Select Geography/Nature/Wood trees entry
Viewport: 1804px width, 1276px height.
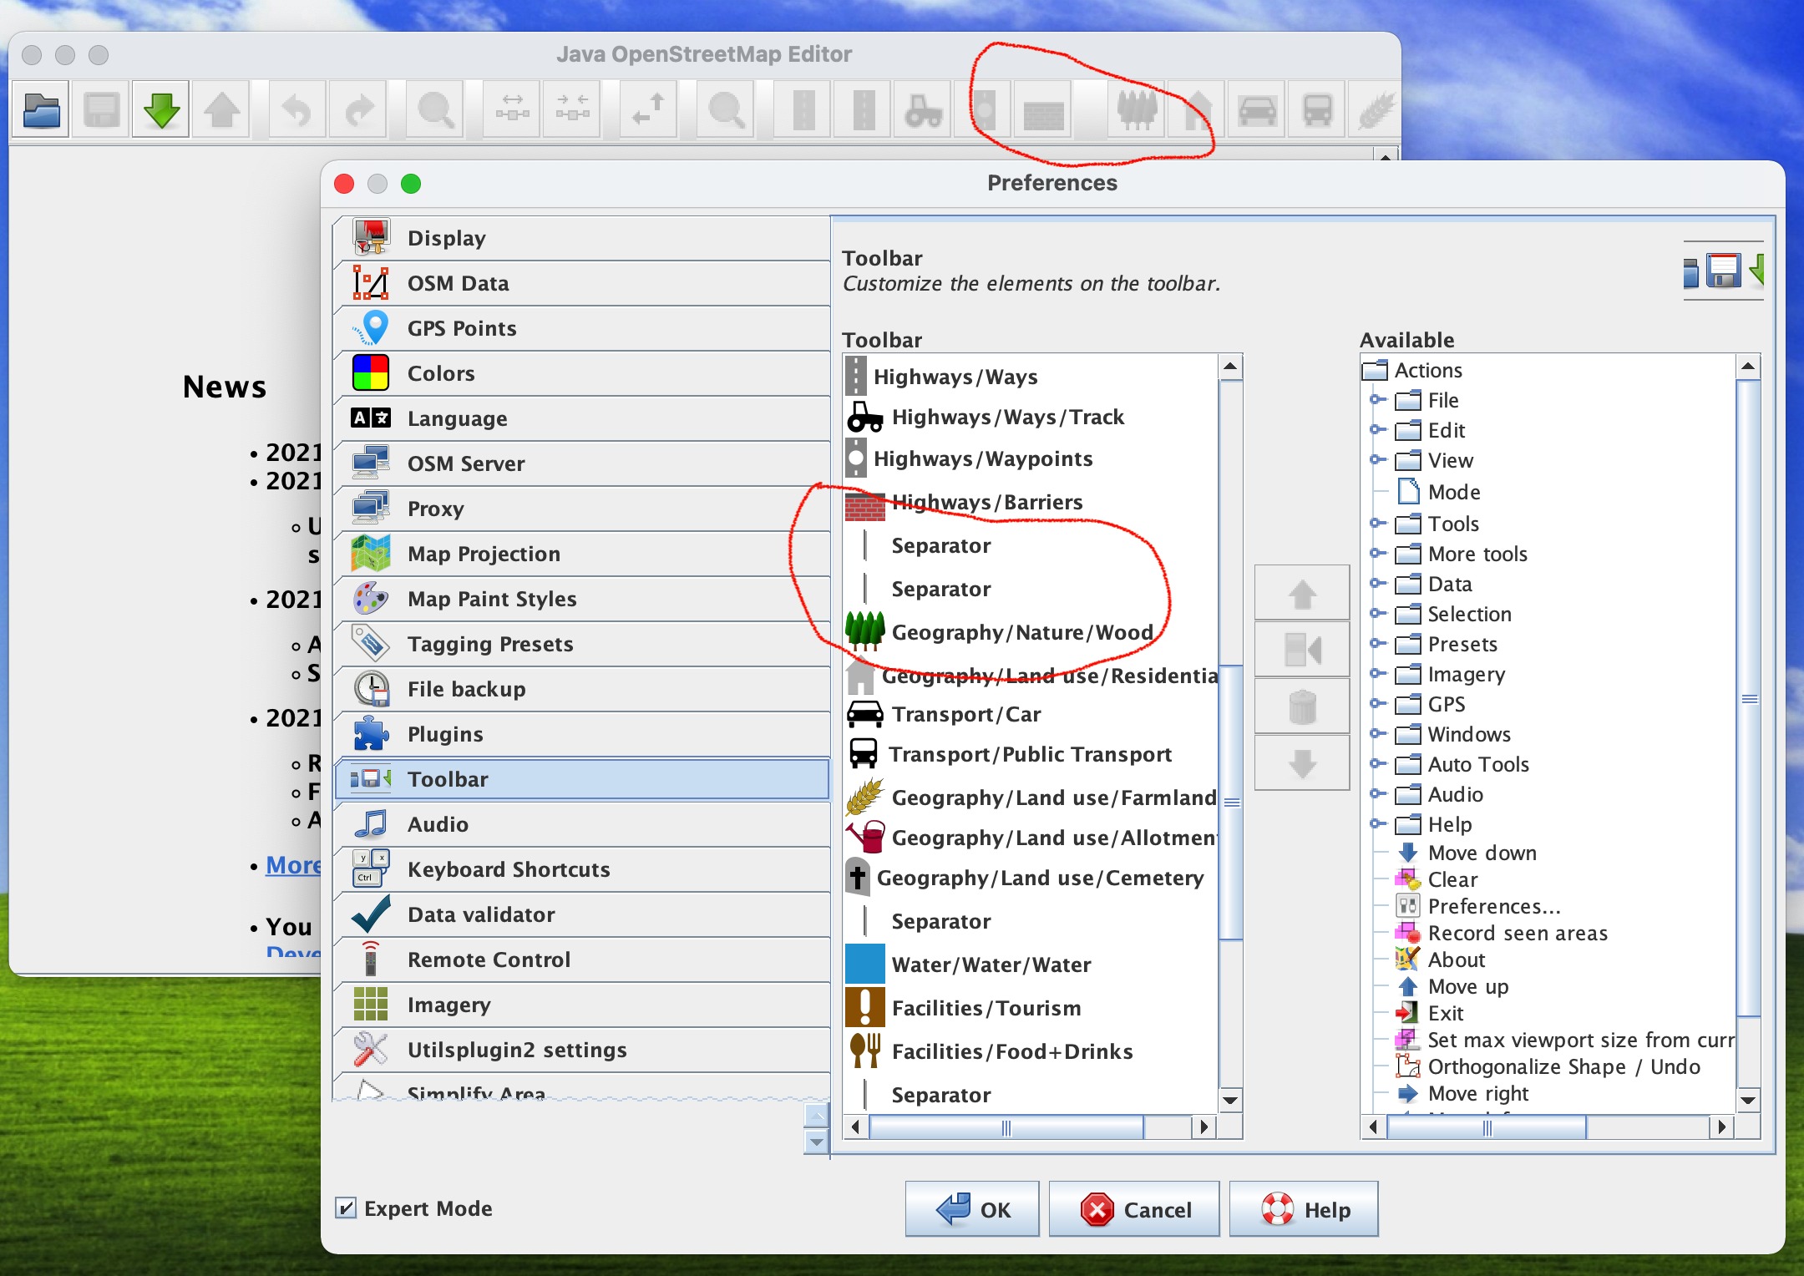click(1021, 632)
